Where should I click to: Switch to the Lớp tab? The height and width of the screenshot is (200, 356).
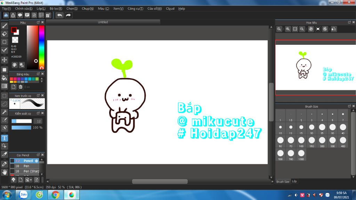pos(294,181)
